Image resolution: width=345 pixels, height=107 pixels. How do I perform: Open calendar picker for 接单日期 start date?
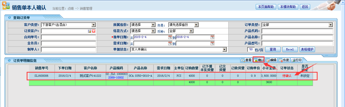(170, 37)
